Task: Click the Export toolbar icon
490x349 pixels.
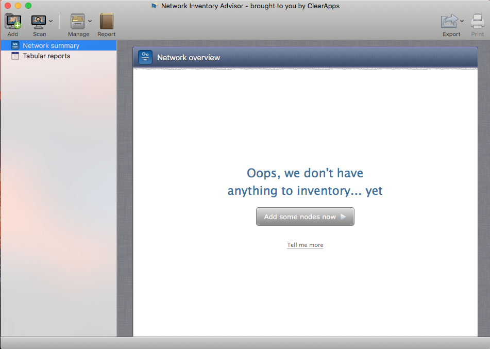Action: point(449,22)
